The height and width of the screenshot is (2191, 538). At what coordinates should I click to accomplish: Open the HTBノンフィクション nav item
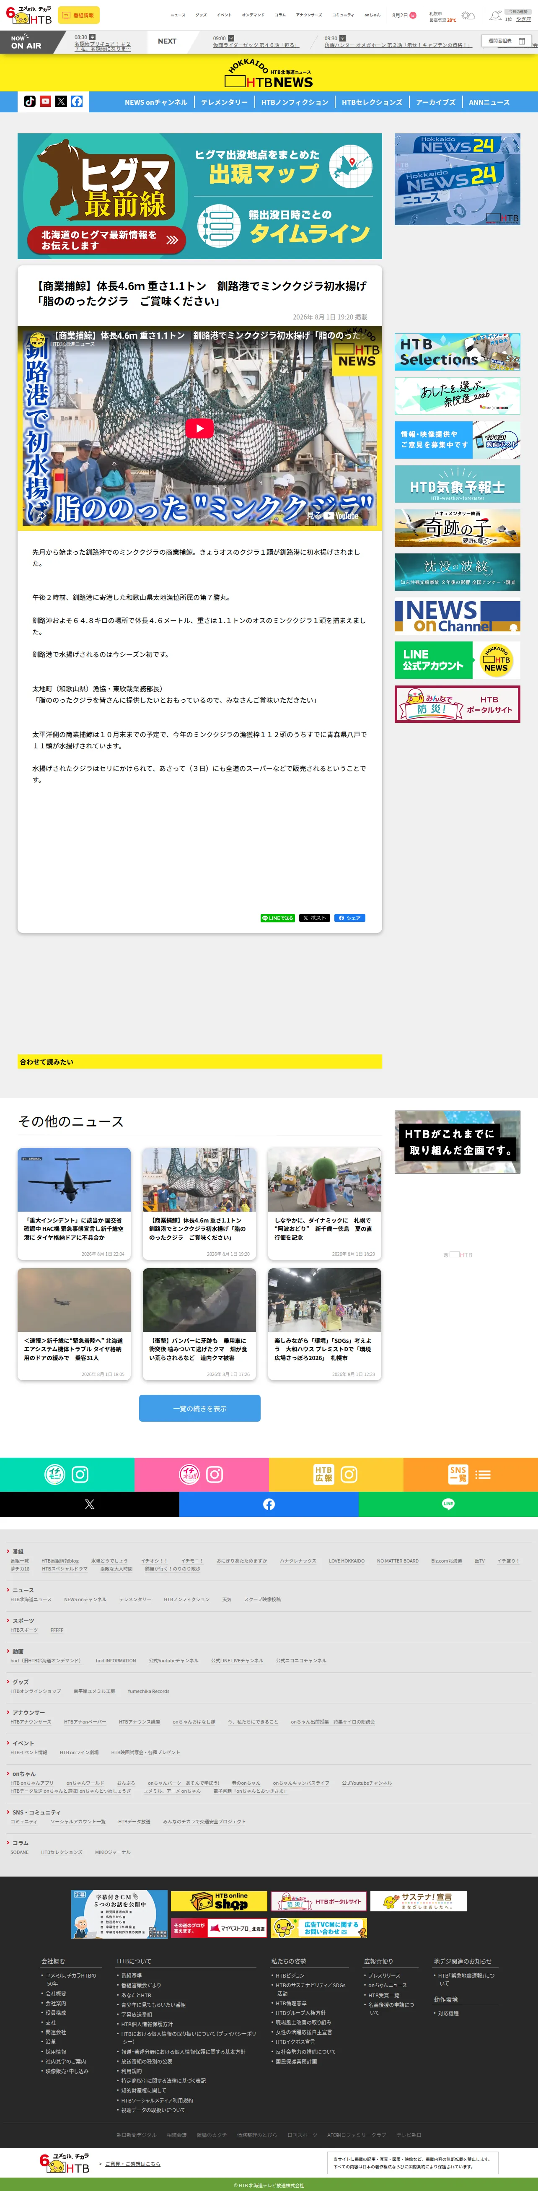pyautogui.click(x=294, y=102)
